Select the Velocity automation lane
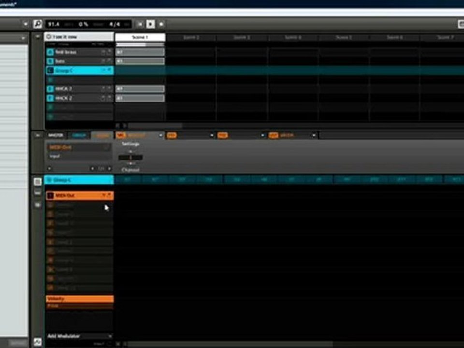Image resolution: width=464 pixels, height=348 pixels. point(80,299)
